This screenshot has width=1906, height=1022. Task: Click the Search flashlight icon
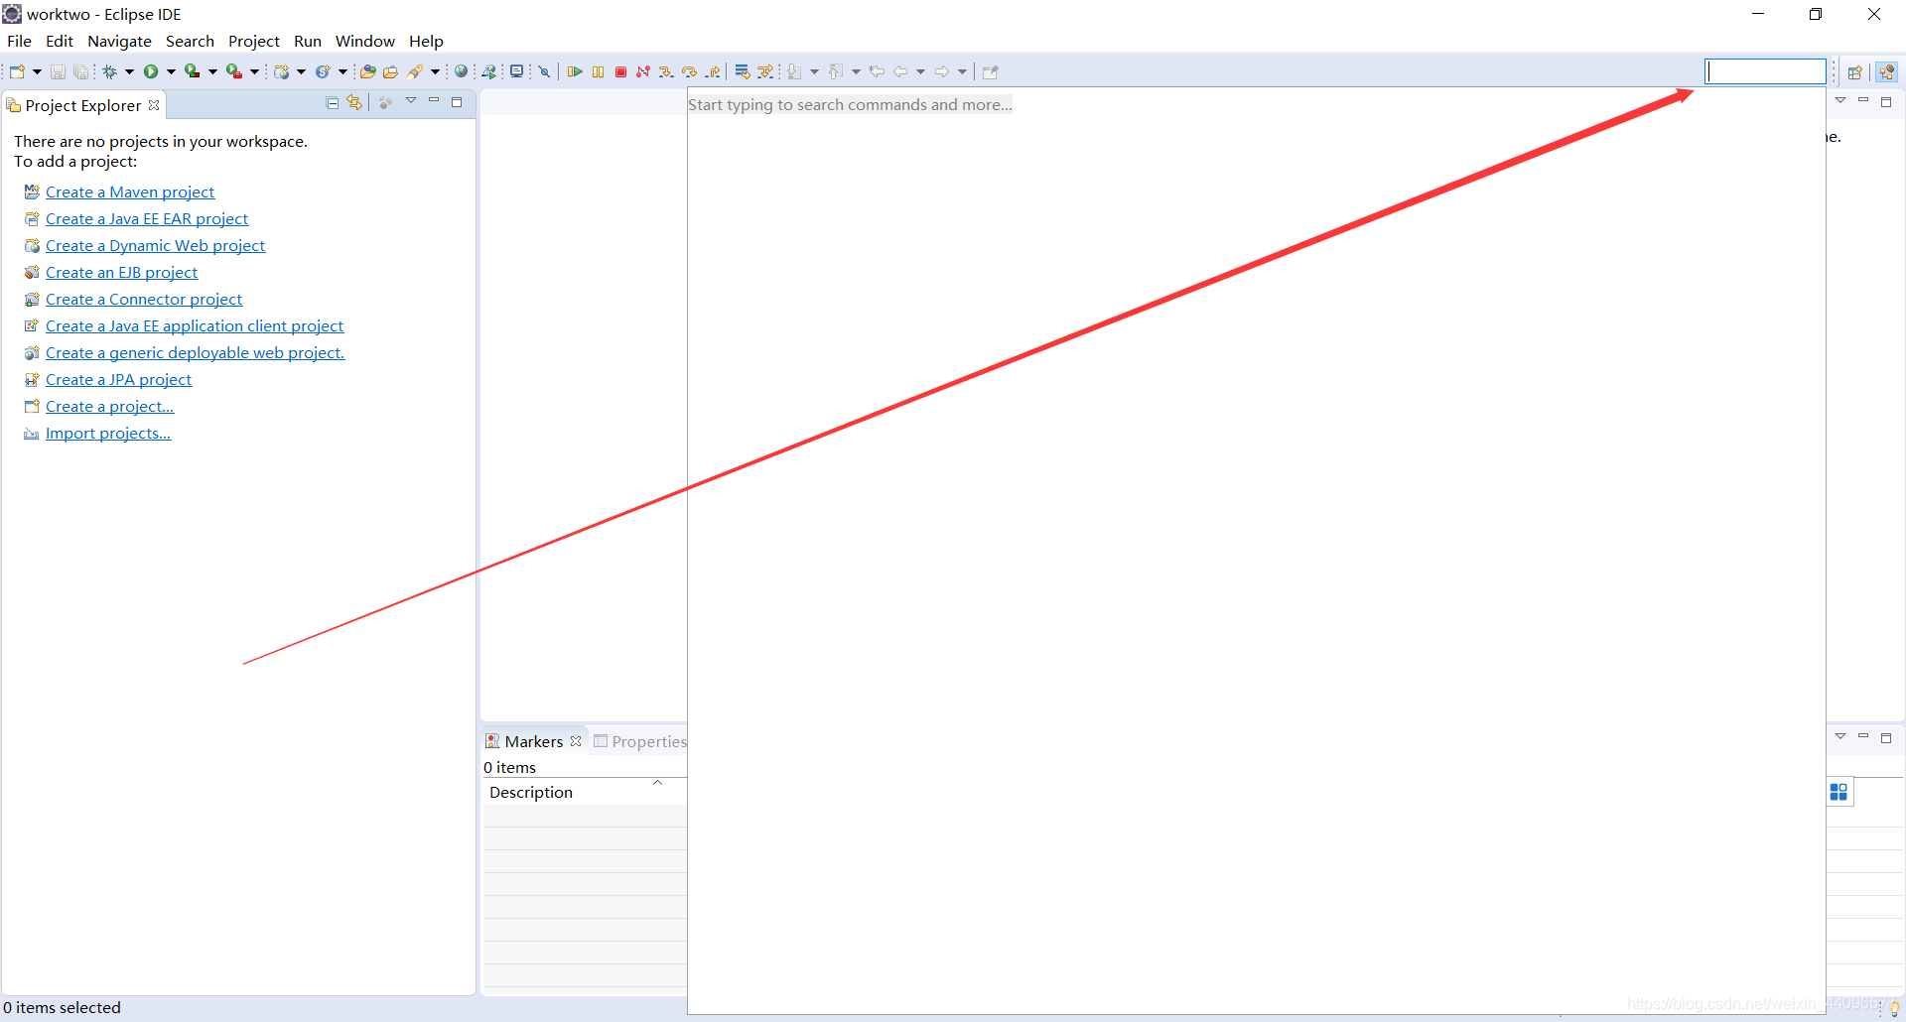point(415,71)
